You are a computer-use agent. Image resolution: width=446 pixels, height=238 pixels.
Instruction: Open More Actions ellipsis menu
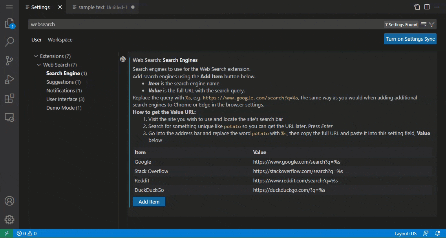point(437,7)
